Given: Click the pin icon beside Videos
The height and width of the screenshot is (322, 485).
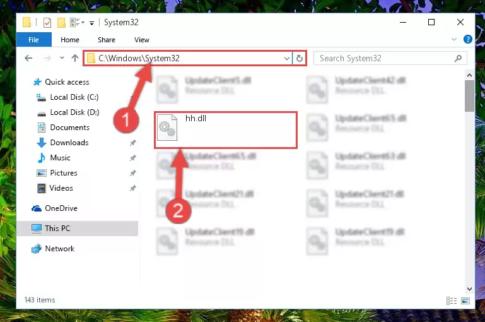Looking at the screenshot, I should pyautogui.click(x=132, y=188).
